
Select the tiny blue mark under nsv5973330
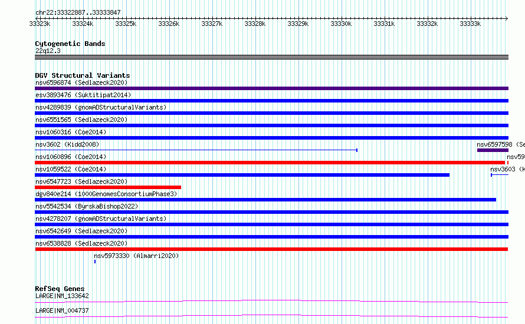point(95,262)
